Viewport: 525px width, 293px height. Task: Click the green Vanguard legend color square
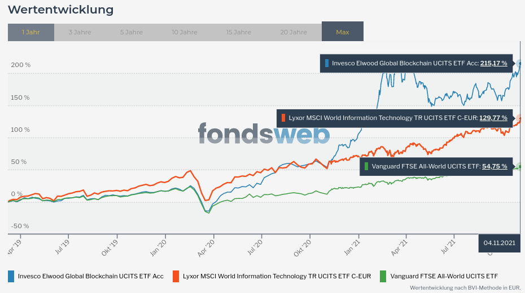coord(383,276)
